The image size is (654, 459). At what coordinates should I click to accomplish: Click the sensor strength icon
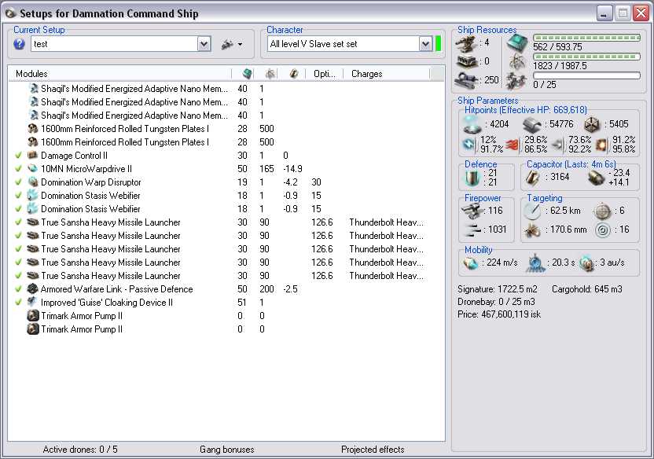point(603,229)
